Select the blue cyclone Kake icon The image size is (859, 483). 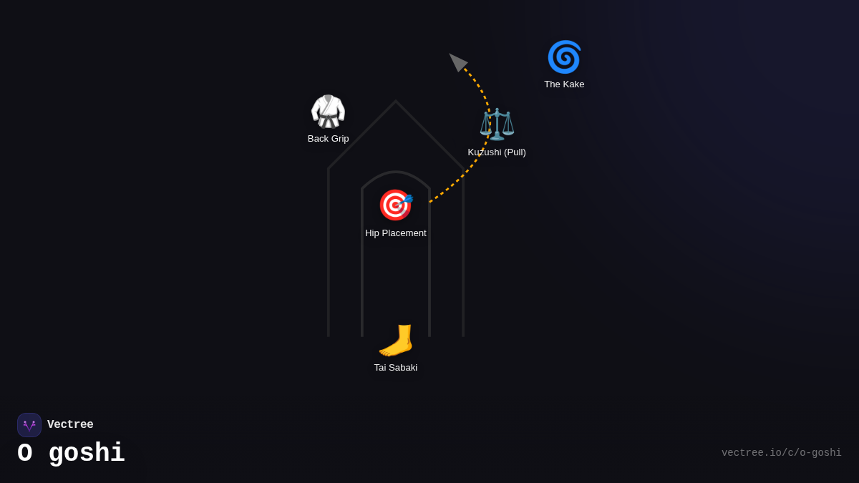[564, 57]
